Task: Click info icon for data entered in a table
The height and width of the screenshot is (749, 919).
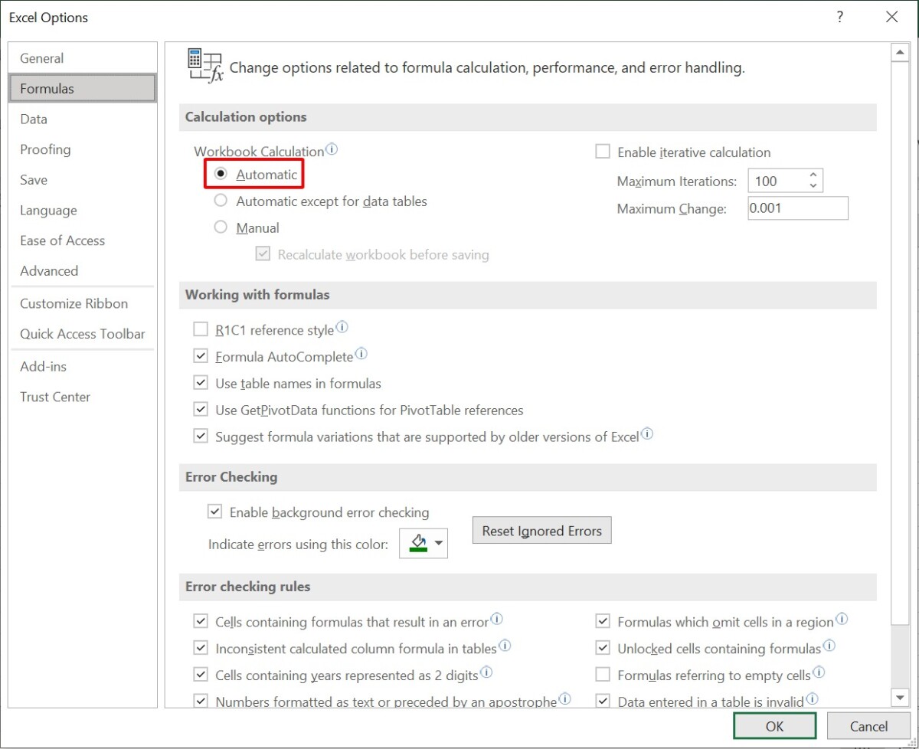Action: tap(812, 698)
